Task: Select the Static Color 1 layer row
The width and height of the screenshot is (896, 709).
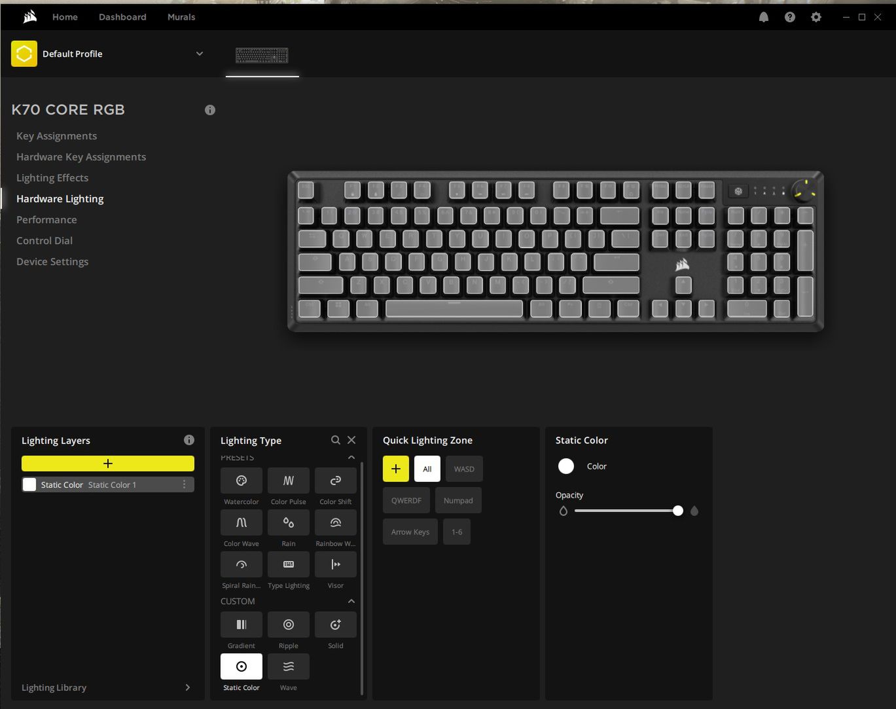Action: point(108,484)
